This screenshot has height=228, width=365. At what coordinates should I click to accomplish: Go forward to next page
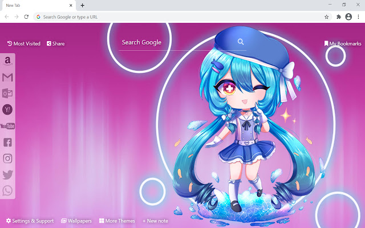[17, 17]
